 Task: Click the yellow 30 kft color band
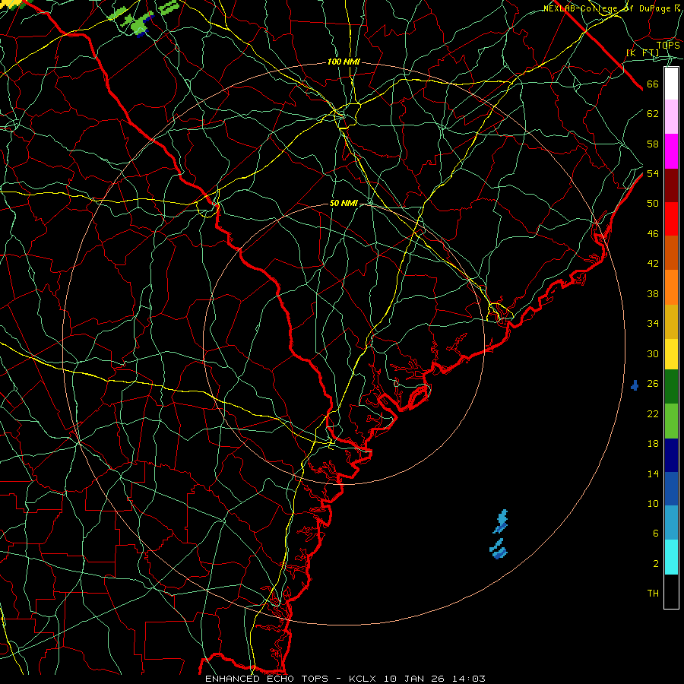(x=671, y=353)
